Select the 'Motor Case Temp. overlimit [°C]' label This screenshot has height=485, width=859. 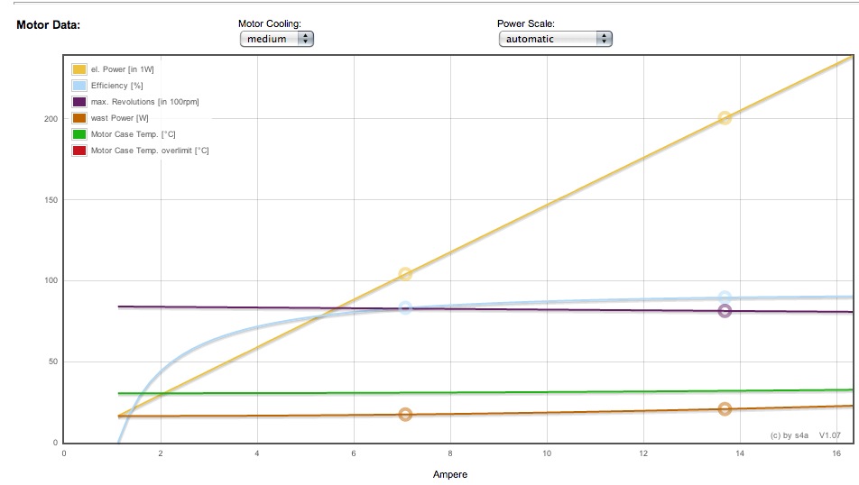[x=150, y=151]
